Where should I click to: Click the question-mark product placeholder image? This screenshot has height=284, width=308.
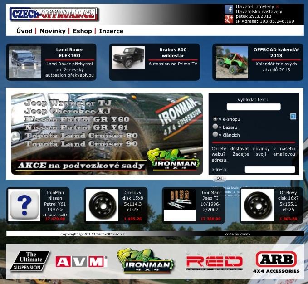pos(24,205)
